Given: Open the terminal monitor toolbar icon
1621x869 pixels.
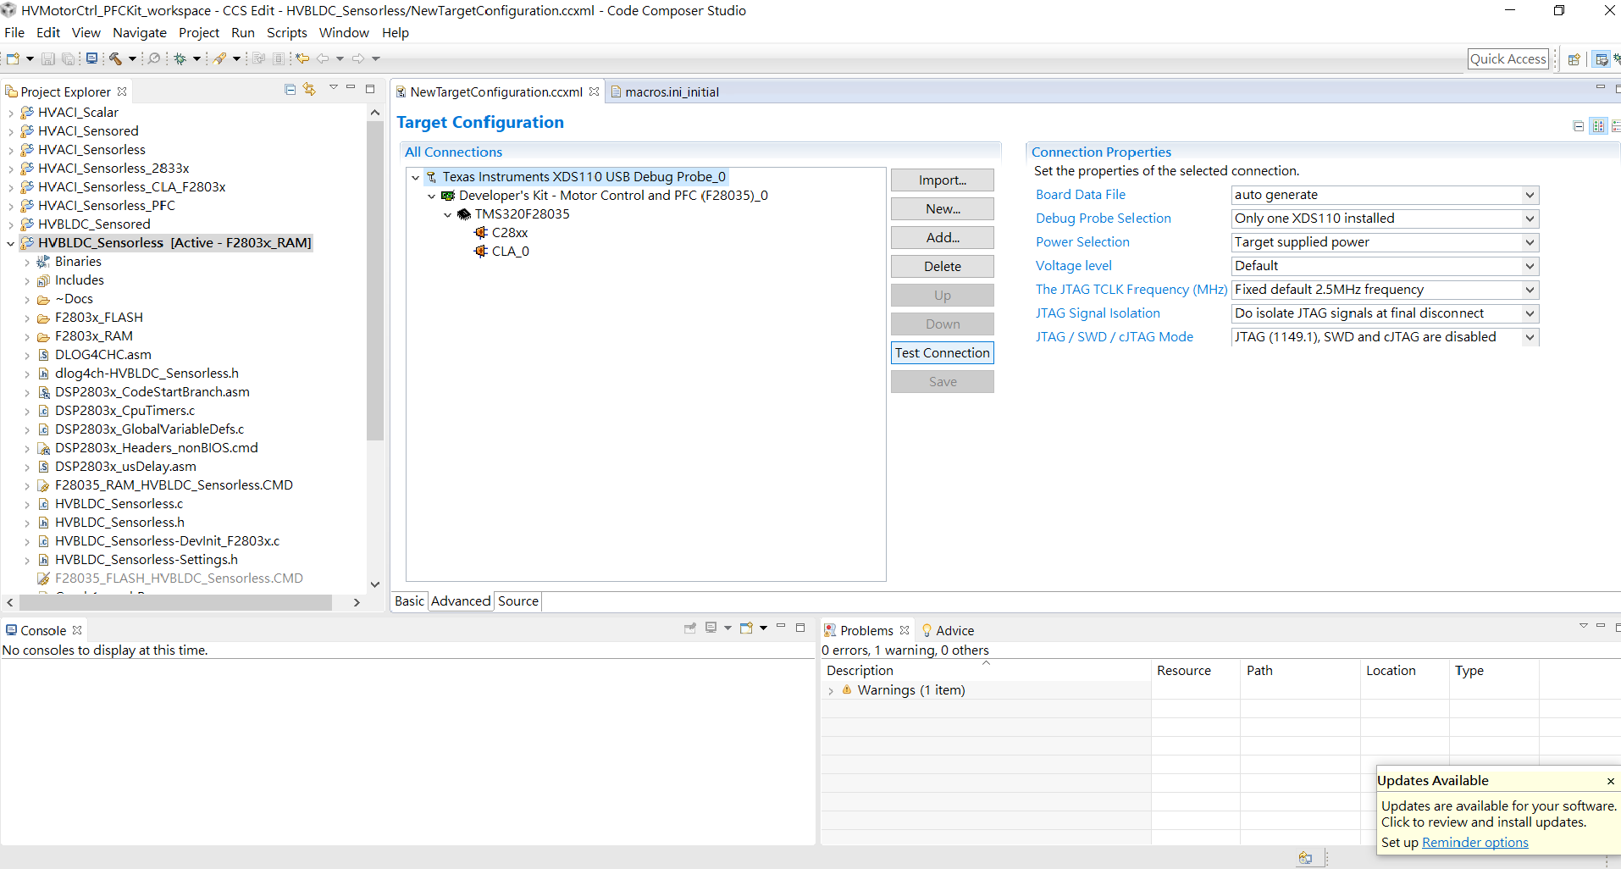Looking at the screenshot, I should click(91, 58).
